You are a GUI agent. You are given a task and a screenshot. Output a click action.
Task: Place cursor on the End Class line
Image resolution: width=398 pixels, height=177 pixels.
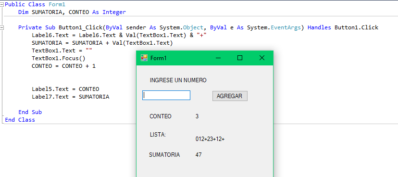click(x=20, y=120)
